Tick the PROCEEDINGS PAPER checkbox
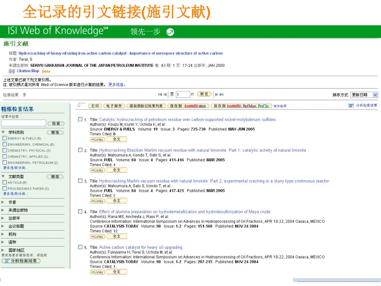Image resolution: width=381 pixels, height=286 pixels. click(x=4, y=188)
